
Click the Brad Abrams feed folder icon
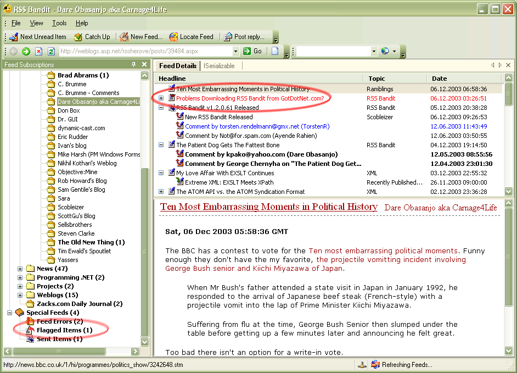pyautogui.click(x=51, y=75)
